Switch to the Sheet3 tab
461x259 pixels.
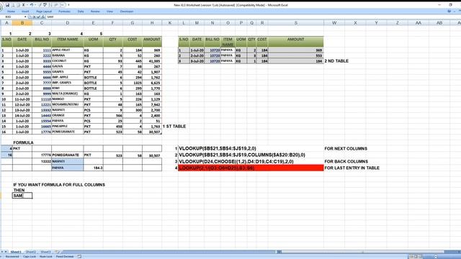45,252
